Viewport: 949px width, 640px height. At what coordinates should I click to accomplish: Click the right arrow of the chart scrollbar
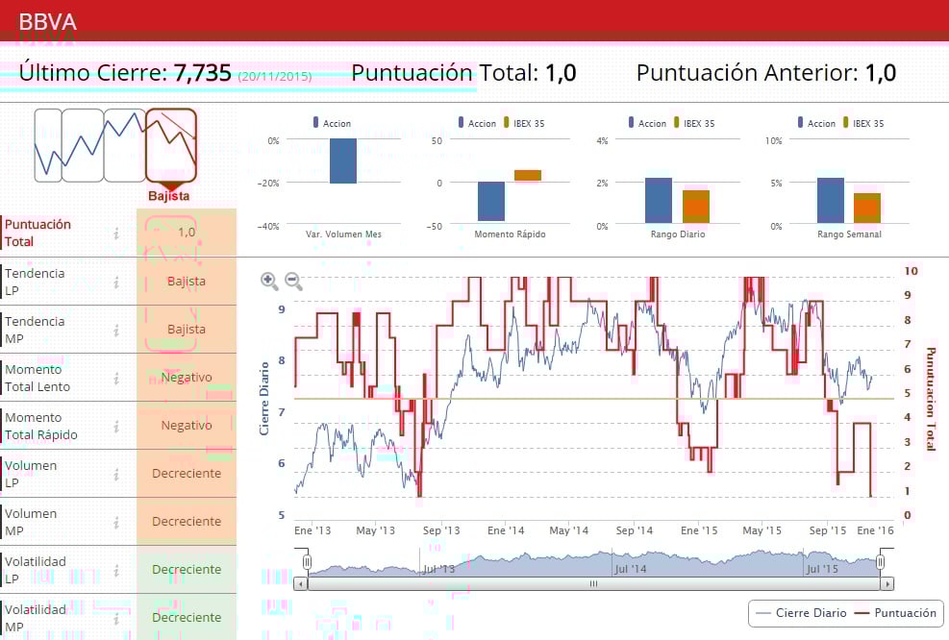tap(887, 583)
